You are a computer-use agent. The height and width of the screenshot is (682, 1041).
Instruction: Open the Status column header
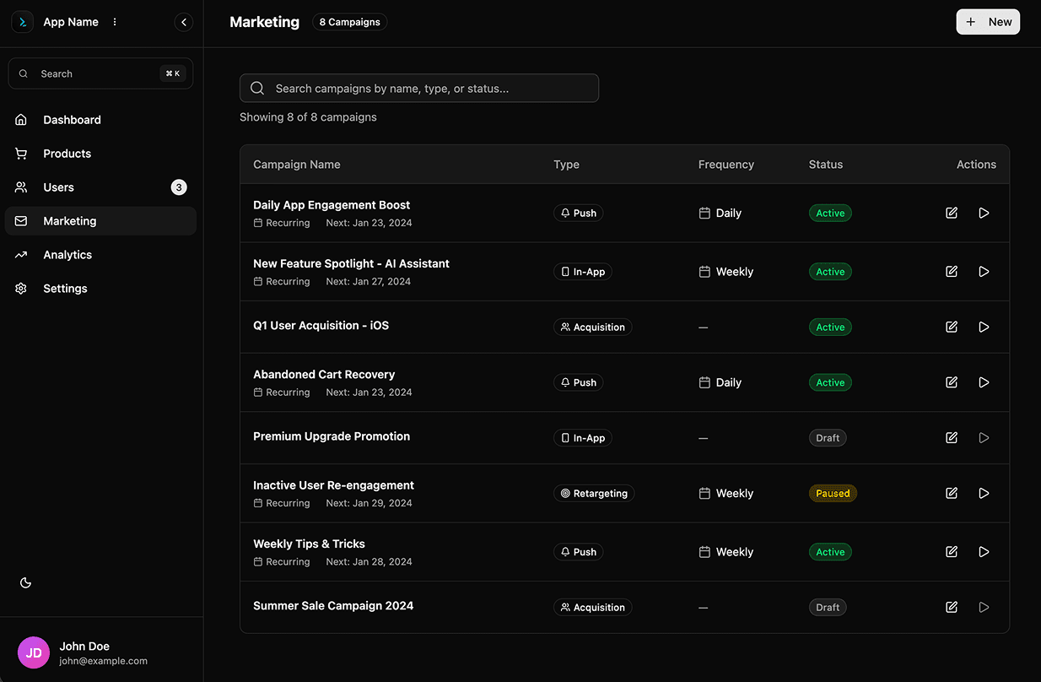click(825, 164)
